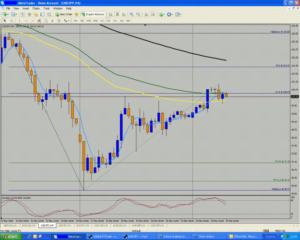Open the Window menu

click(58, 9)
